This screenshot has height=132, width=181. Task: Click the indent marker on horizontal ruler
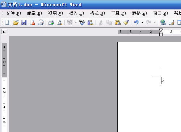pyautogui.click(x=161, y=32)
